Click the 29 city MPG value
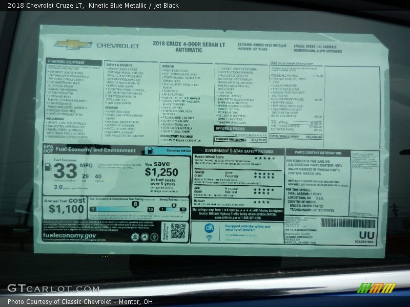Image resolution: width=410 pixels, height=307 pixels. 85,176
